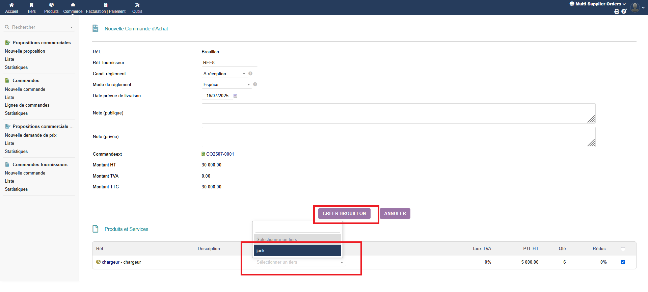648x292 pixels.
Task: Open the online help question-mark icon
Action: [624, 11]
